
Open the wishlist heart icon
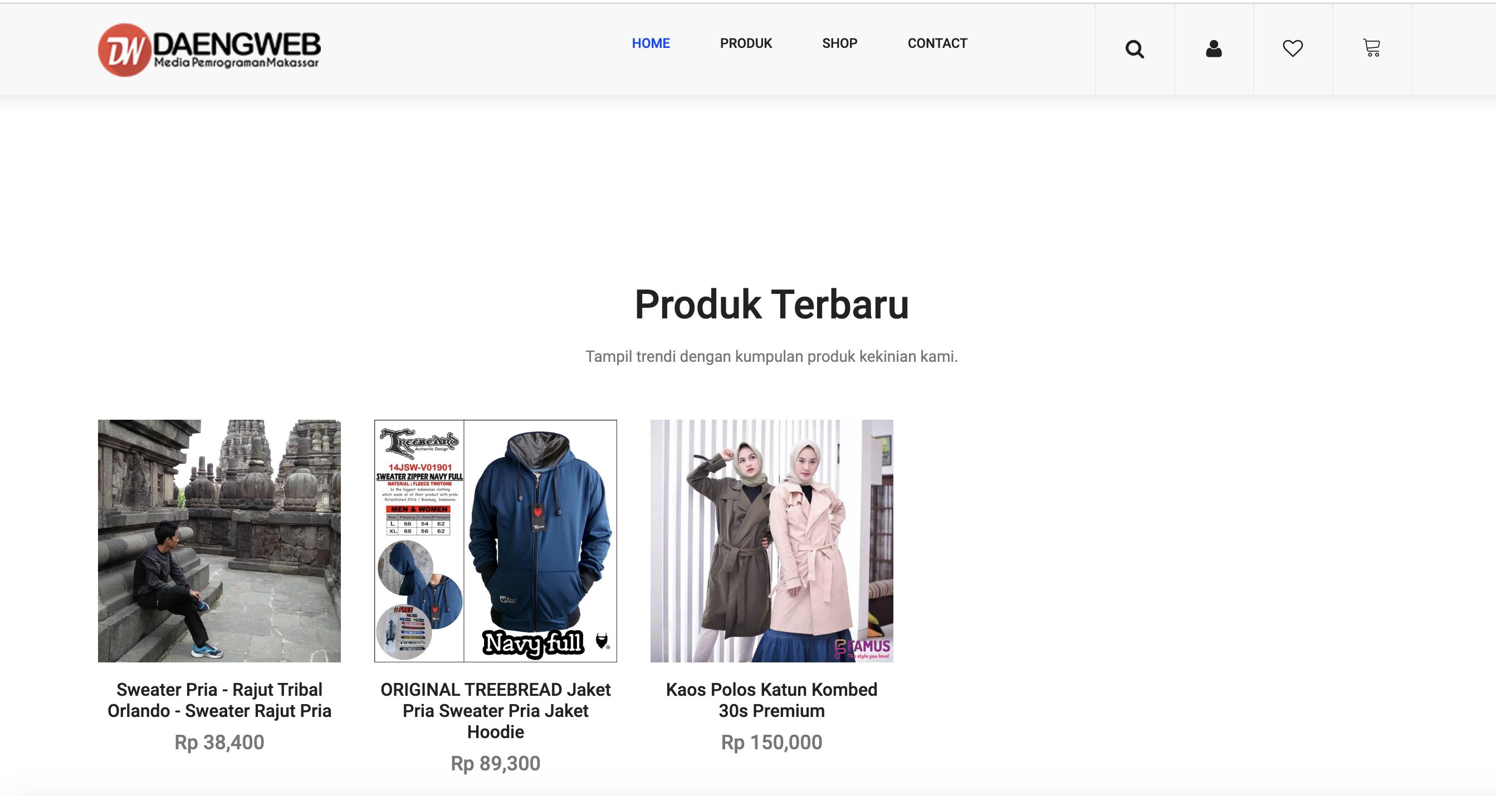click(x=1292, y=48)
